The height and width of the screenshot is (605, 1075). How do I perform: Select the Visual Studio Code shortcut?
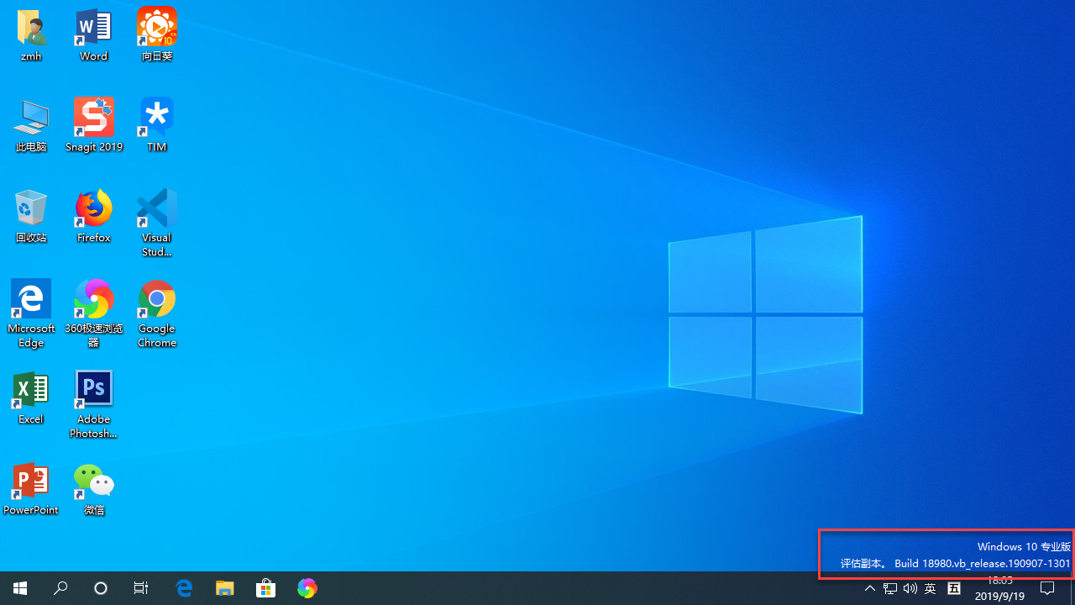[x=156, y=223]
